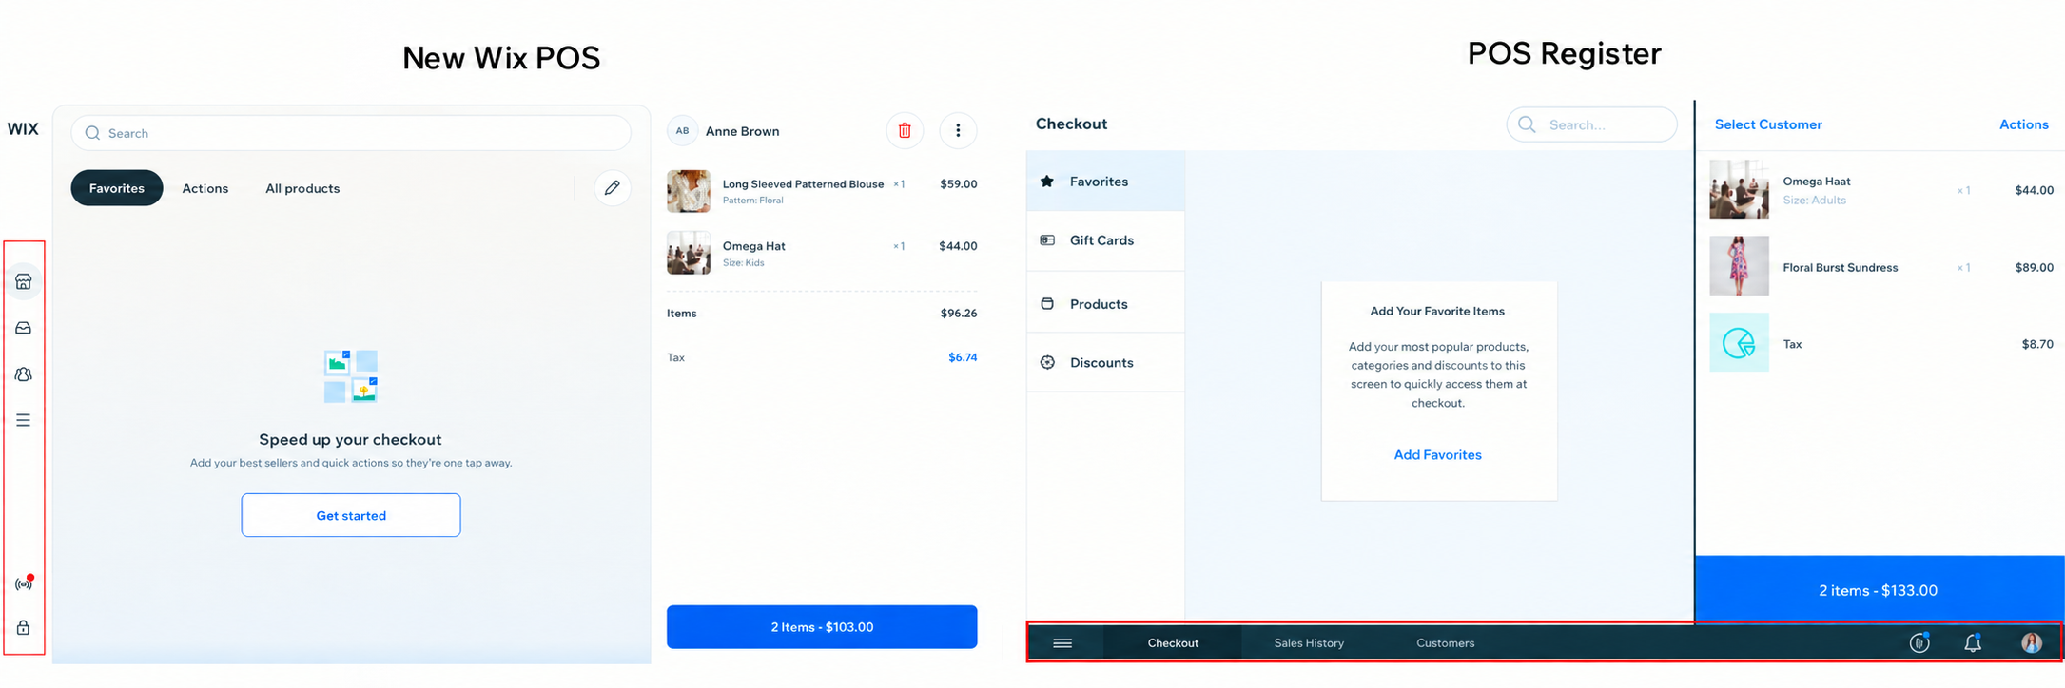The height and width of the screenshot is (688, 2065).
Task: Click the Anne Brown customer name
Action: coord(743,131)
